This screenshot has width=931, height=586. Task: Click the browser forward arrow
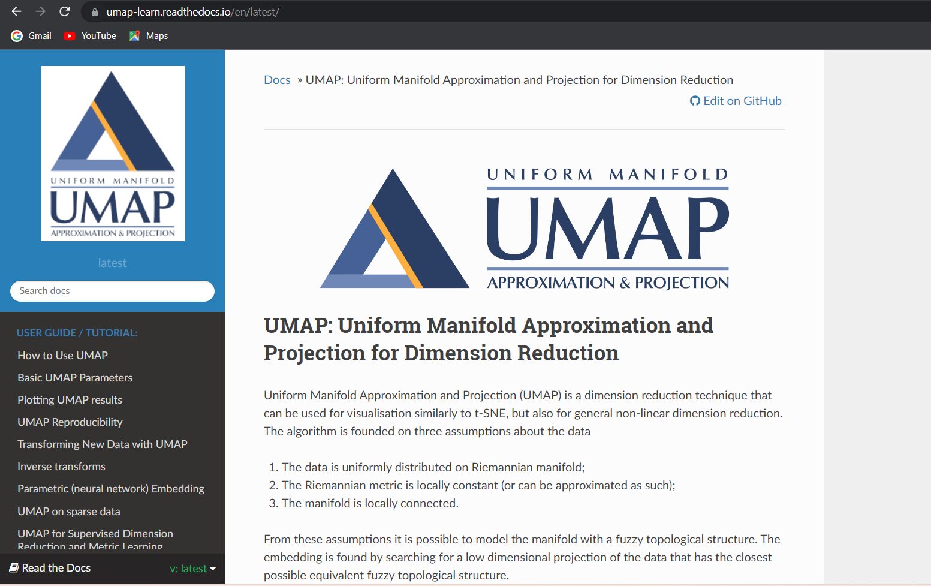40,11
